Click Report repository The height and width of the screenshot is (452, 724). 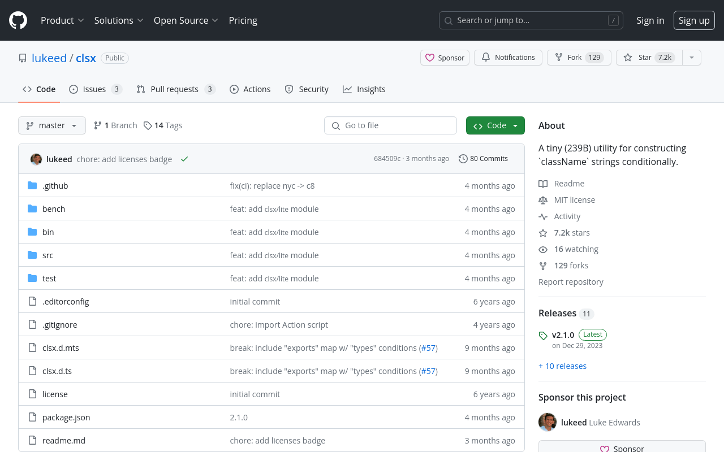[x=571, y=282]
